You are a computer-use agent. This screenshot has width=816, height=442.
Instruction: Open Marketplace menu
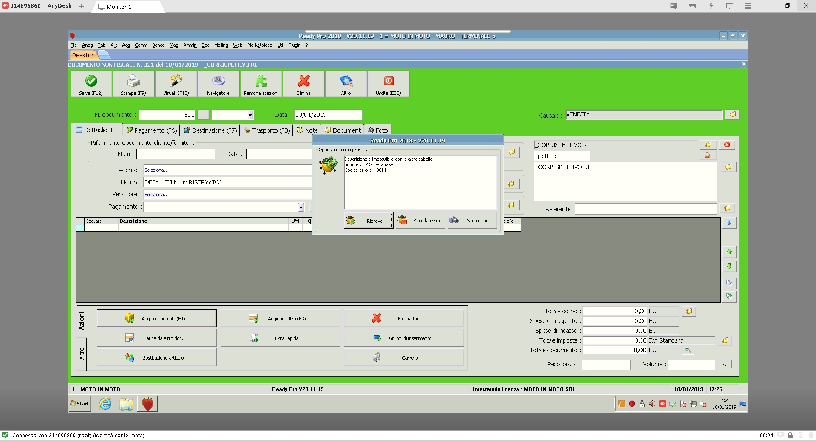(x=260, y=45)
